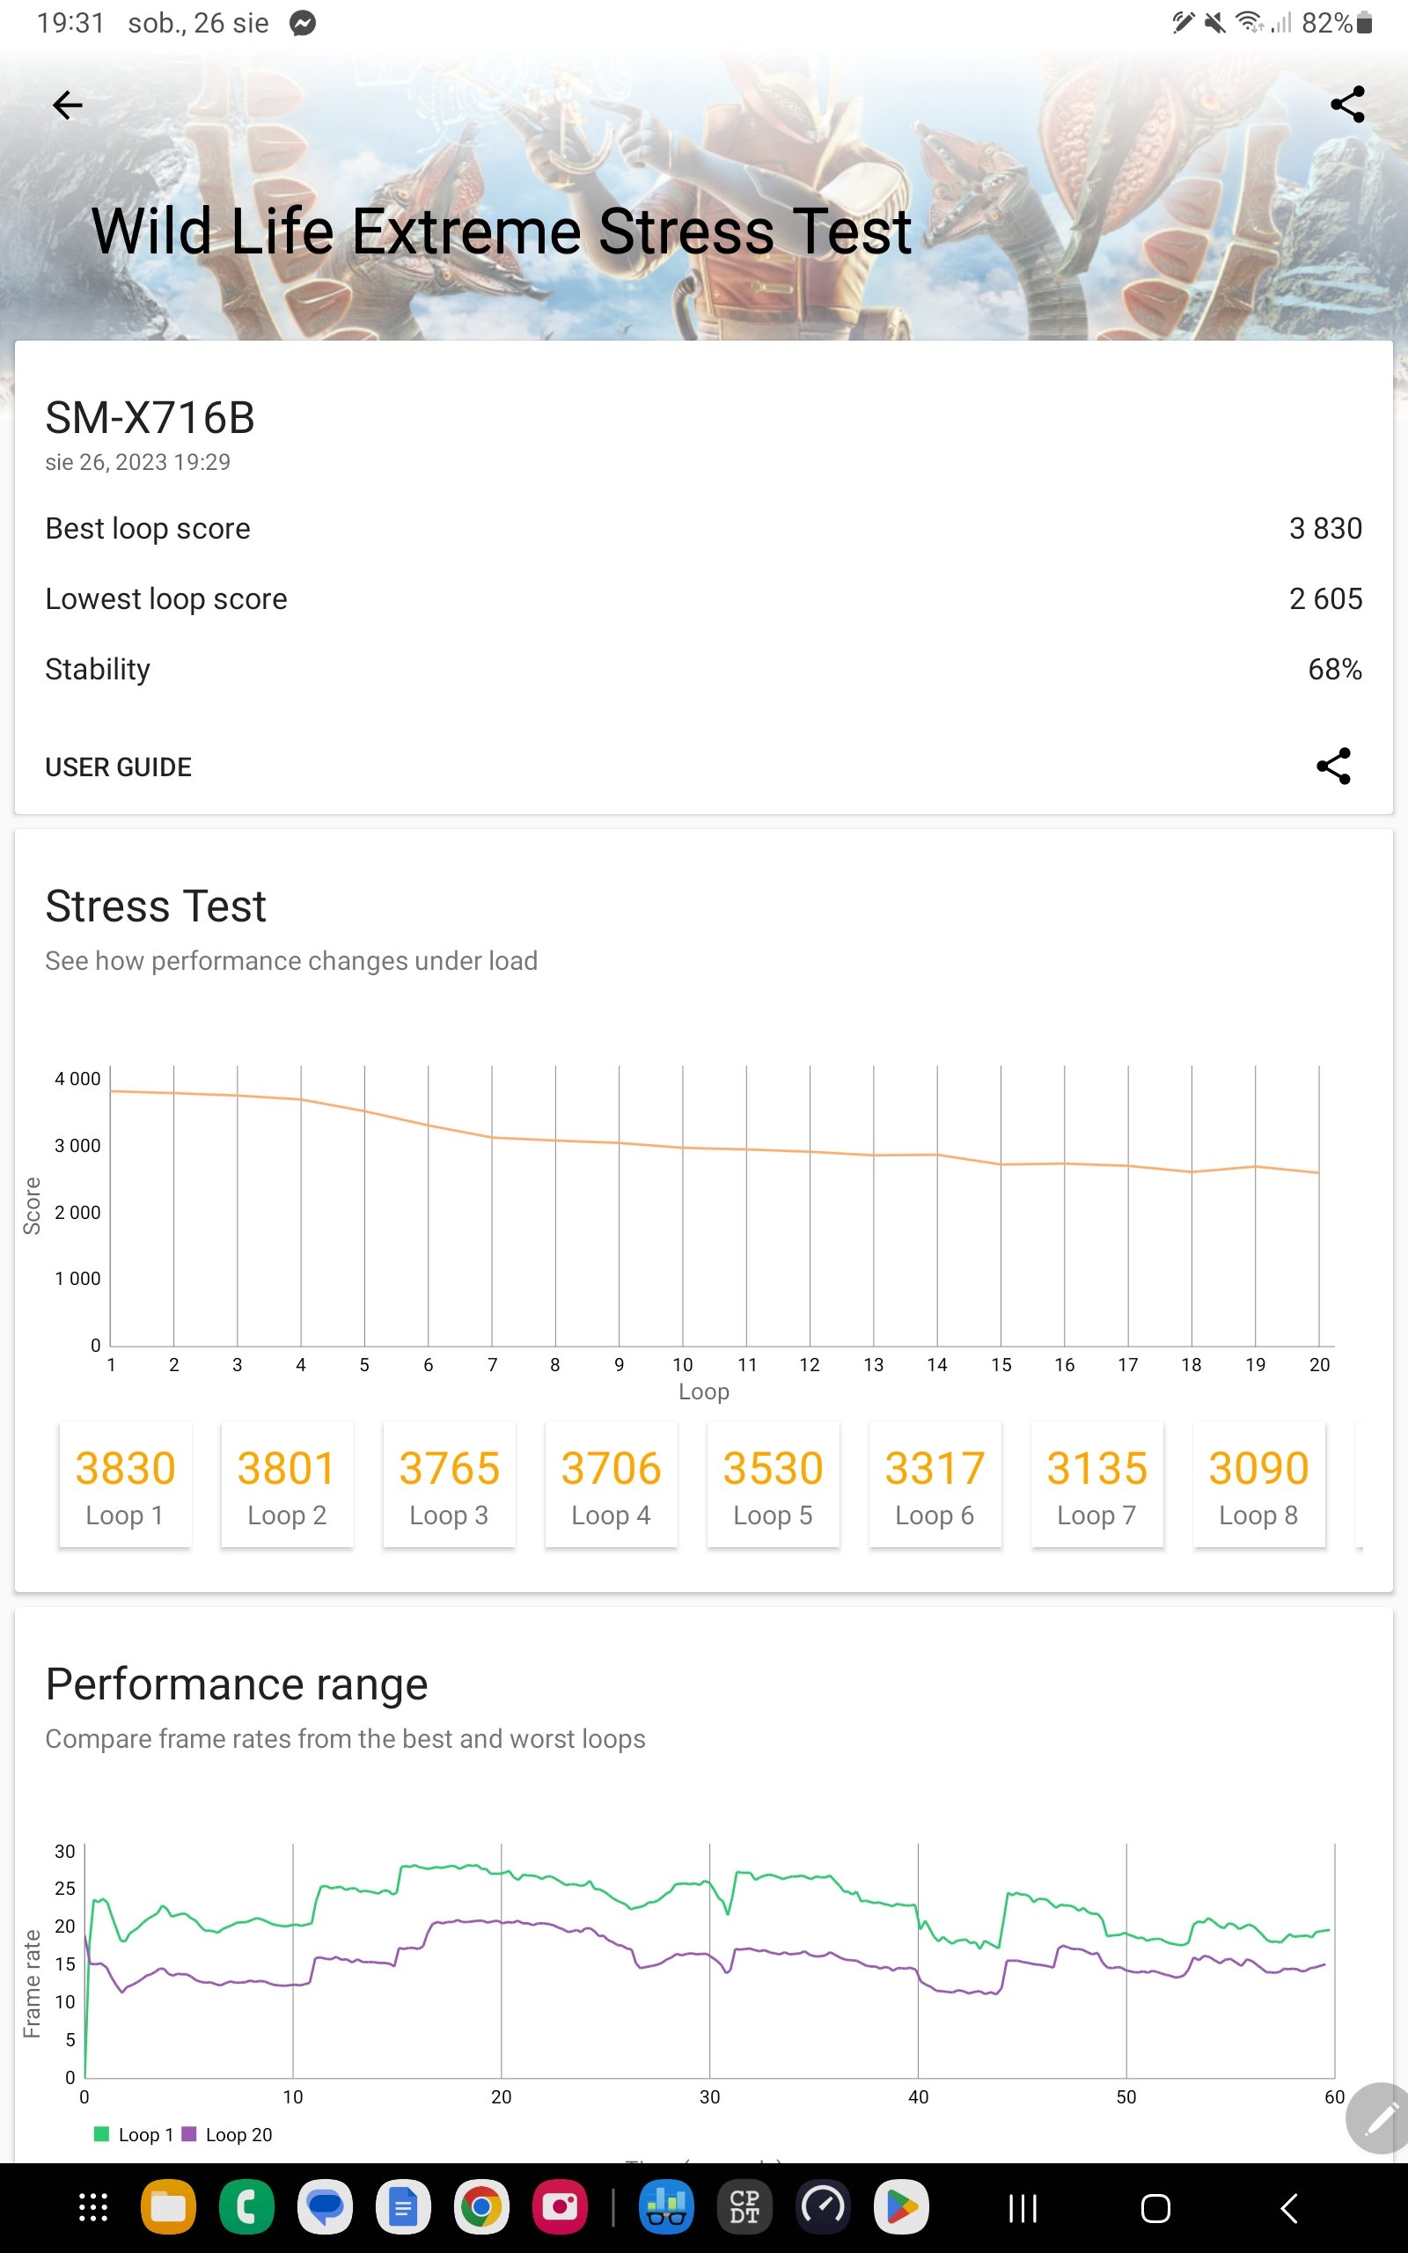This screenshot has height=2253, width=1408.
Task: Open Google Docs from the taskbar
Action: tap(403, 2207)
